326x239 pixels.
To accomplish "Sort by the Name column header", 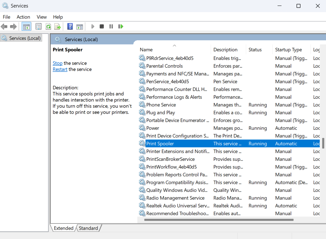I will point(174,50).
